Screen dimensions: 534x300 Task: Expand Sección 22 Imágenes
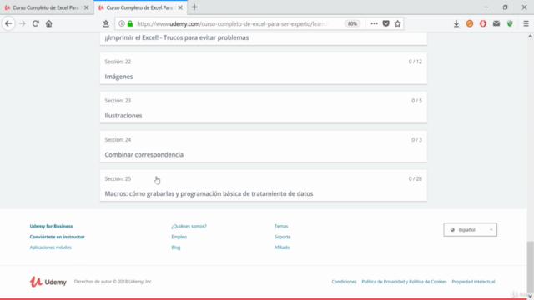[x=264, y=68]
